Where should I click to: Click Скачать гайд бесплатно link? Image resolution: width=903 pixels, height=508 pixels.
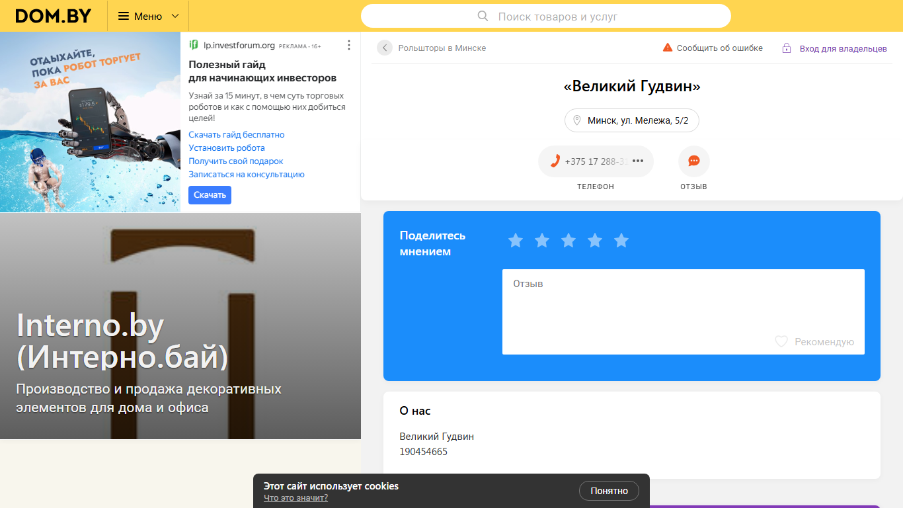pos(237,134)
